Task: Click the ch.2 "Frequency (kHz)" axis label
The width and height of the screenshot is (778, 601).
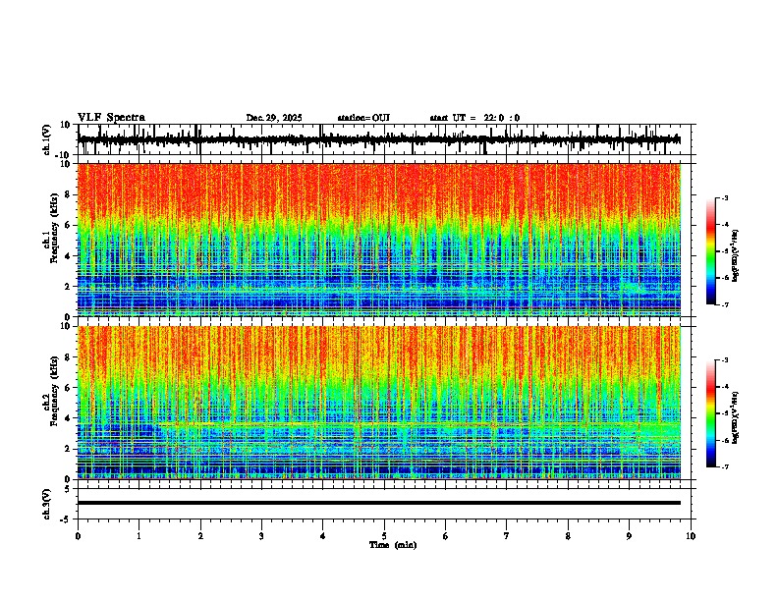Action: pos(54,391)
